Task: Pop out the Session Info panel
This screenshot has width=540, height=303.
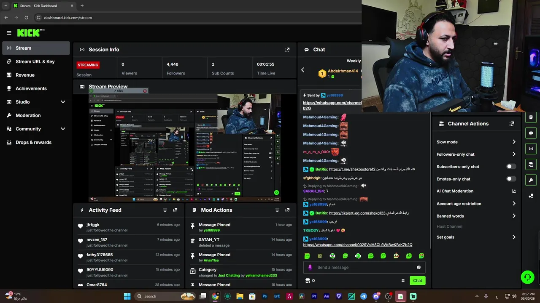Action: tap(287, 50)
